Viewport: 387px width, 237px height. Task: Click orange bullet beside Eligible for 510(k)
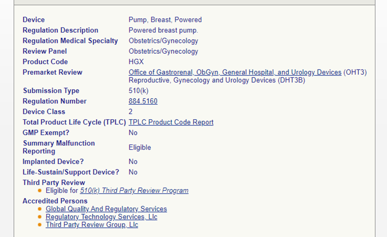[x=40, y=191]
